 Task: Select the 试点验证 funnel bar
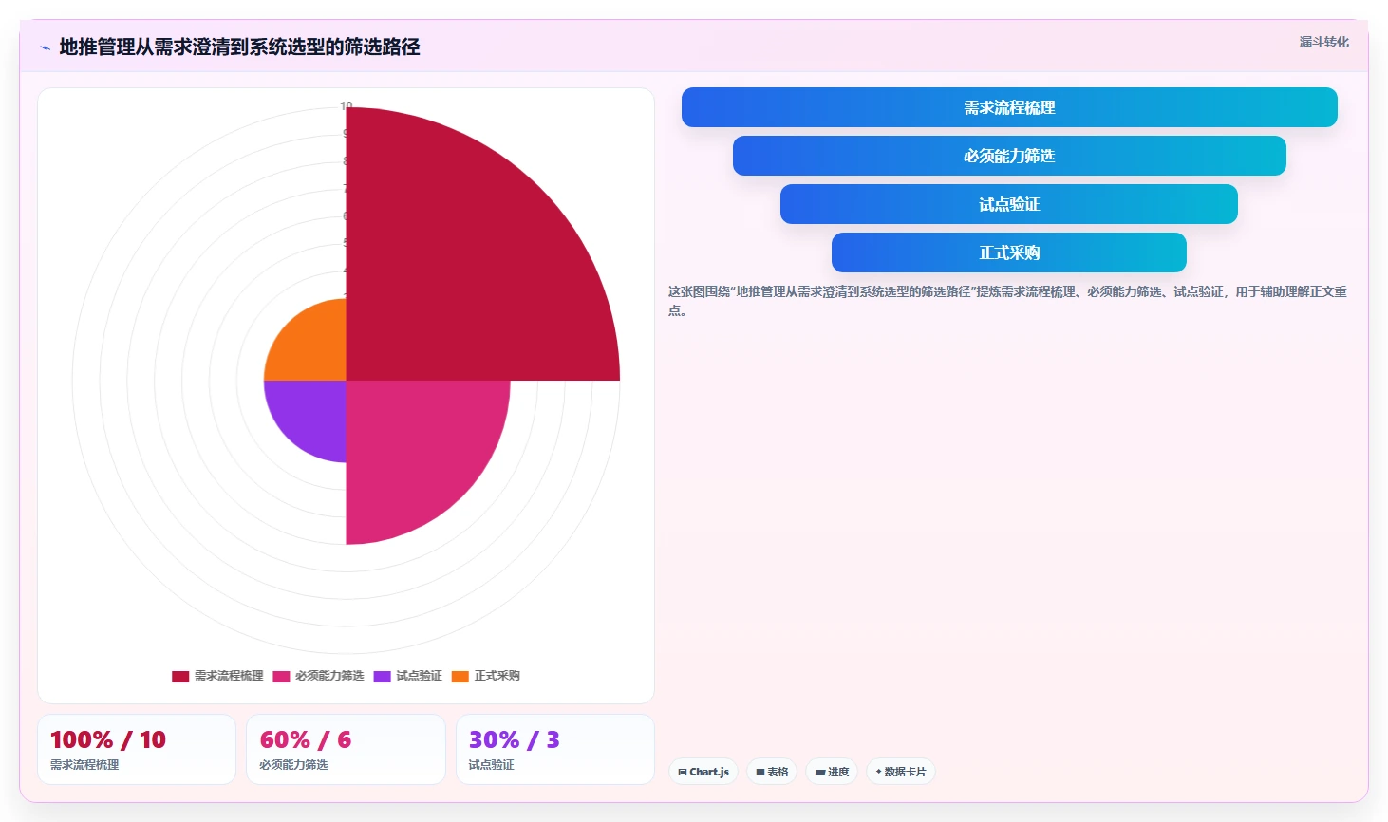pos(1009,204)
